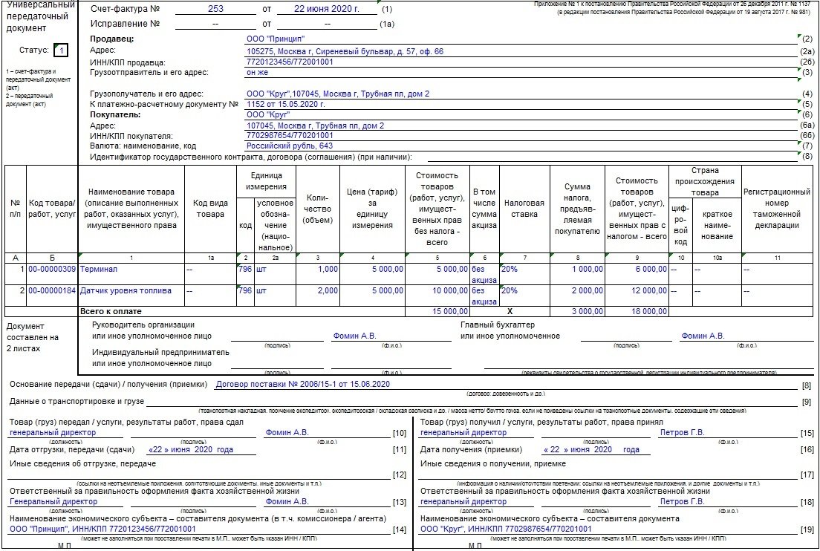Image resolution: width=820 pixels, height=551 pixels.
Task: Click recipient name Петров Г.В. in line 15
Action: 682,432
